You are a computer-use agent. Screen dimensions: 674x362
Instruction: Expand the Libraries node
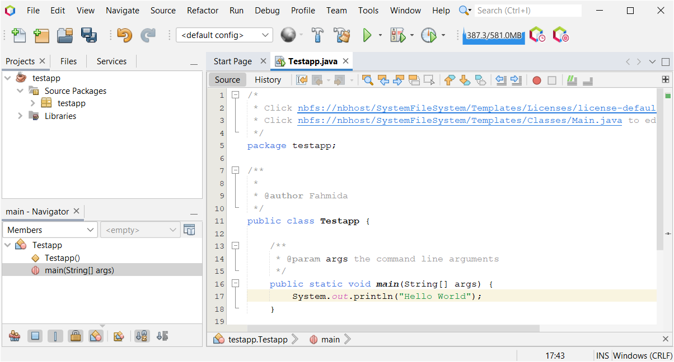coord(20,116)
